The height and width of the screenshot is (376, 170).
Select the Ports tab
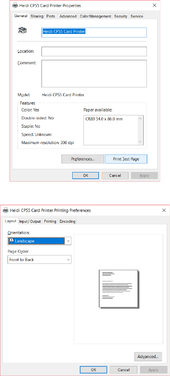click(51, 16)
